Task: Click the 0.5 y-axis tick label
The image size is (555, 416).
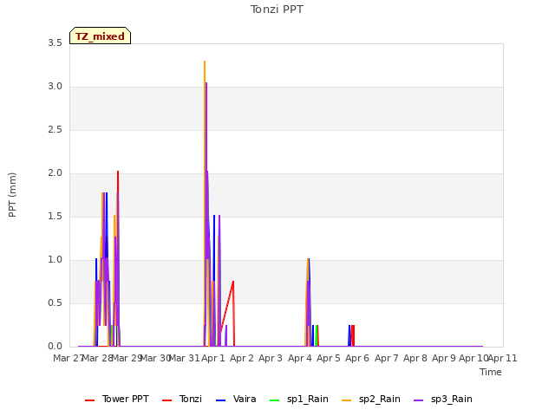Action: 55,303
